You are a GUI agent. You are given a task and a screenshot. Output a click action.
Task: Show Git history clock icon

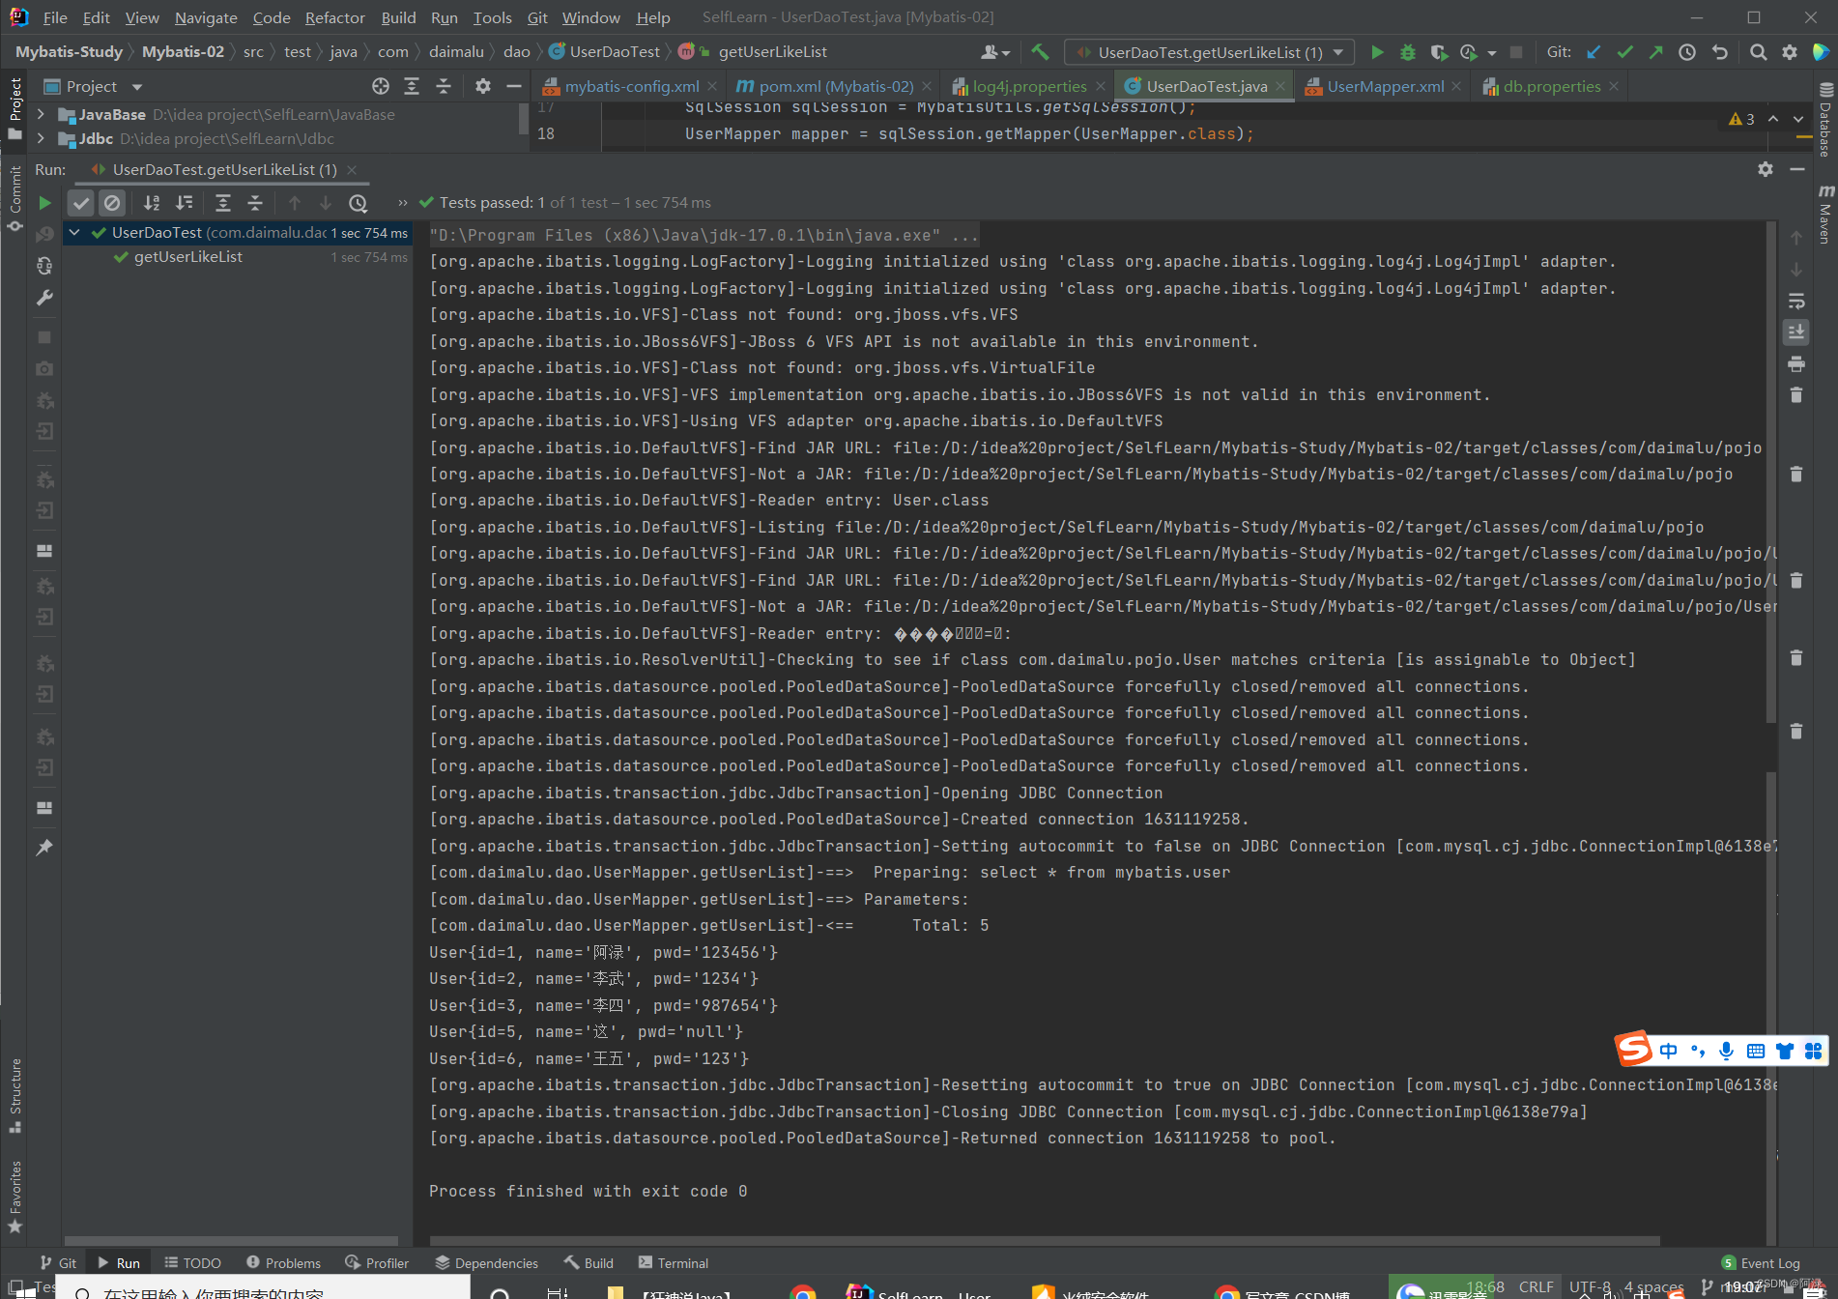coord(1687,52)
